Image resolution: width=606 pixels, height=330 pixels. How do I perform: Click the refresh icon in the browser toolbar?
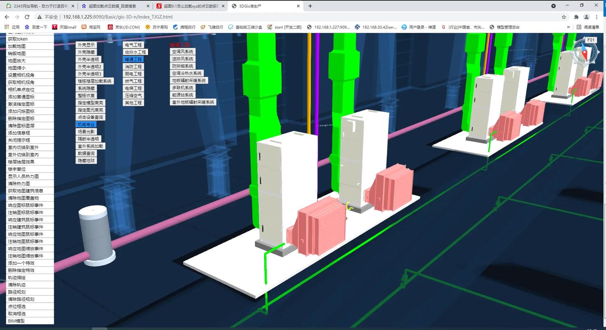coord(27,17)
